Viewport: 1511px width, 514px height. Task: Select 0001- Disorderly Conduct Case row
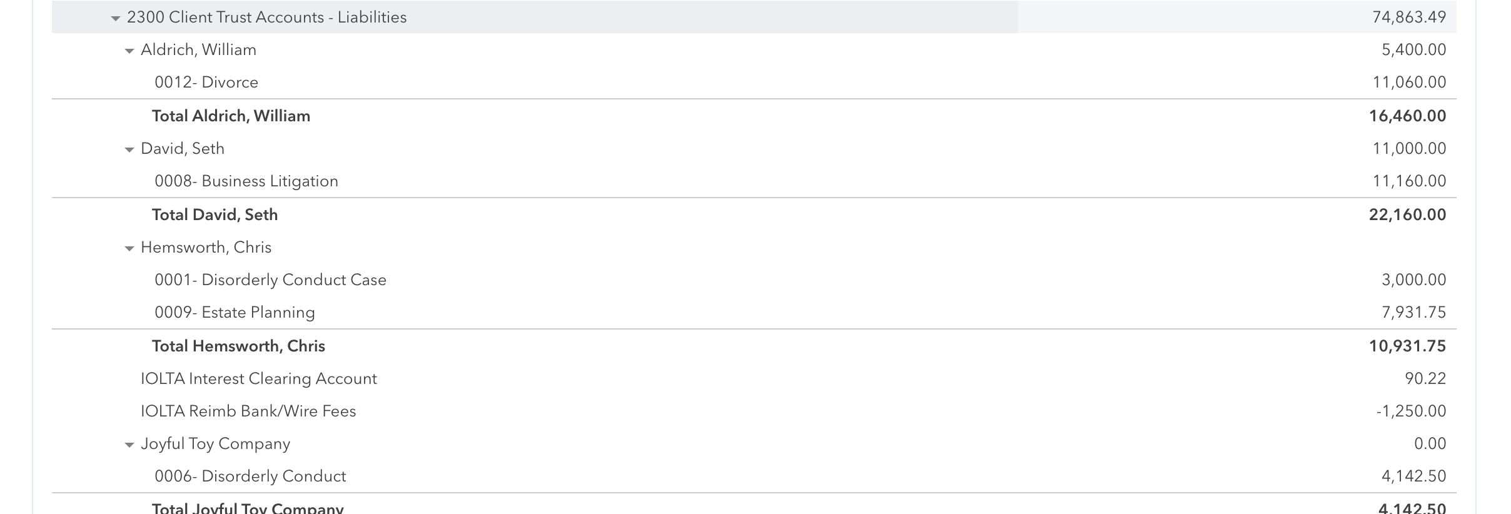[270, 280]
